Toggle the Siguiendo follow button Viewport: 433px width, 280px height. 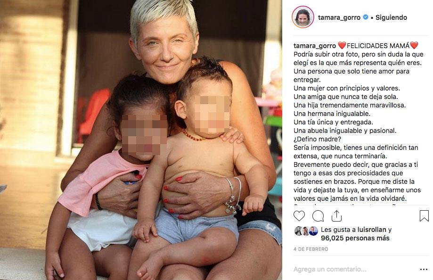click(391, 17)
